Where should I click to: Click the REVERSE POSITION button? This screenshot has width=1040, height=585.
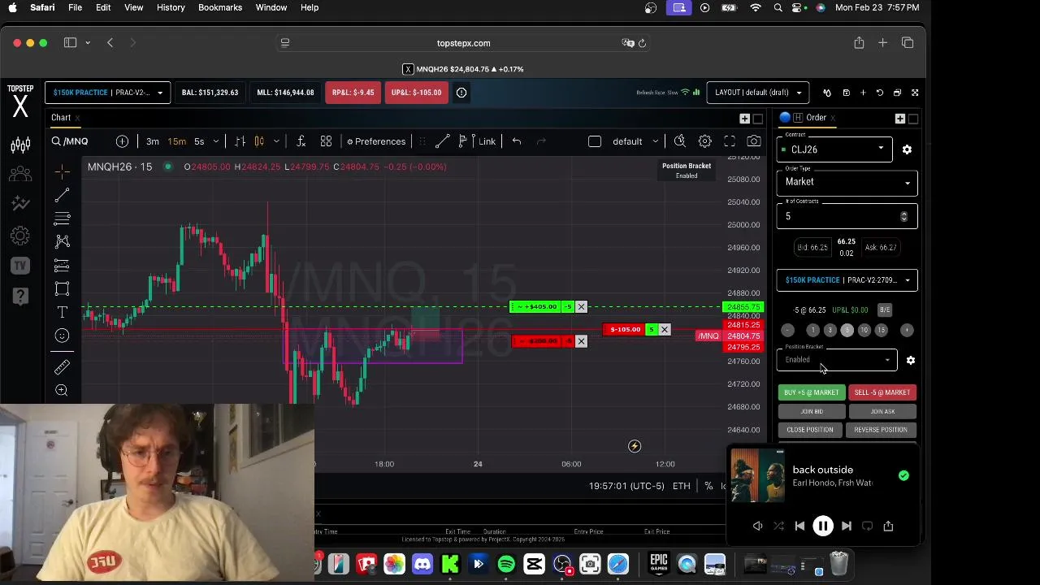click(881, 430)
